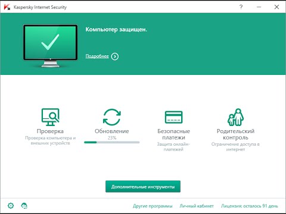Viewport: 286px width, 214px height.
Task: Open the Другие программы link
Action: coord(153,206)
